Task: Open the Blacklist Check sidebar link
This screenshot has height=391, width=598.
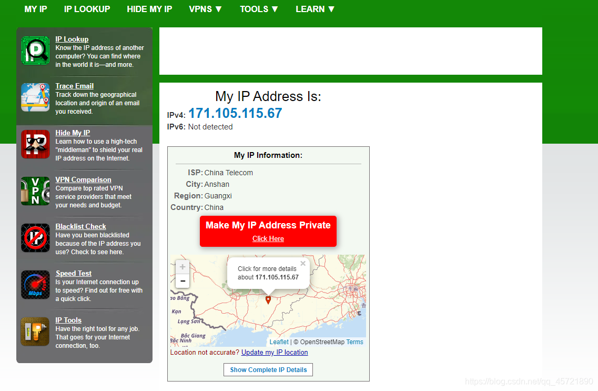Action: [80, 227]
